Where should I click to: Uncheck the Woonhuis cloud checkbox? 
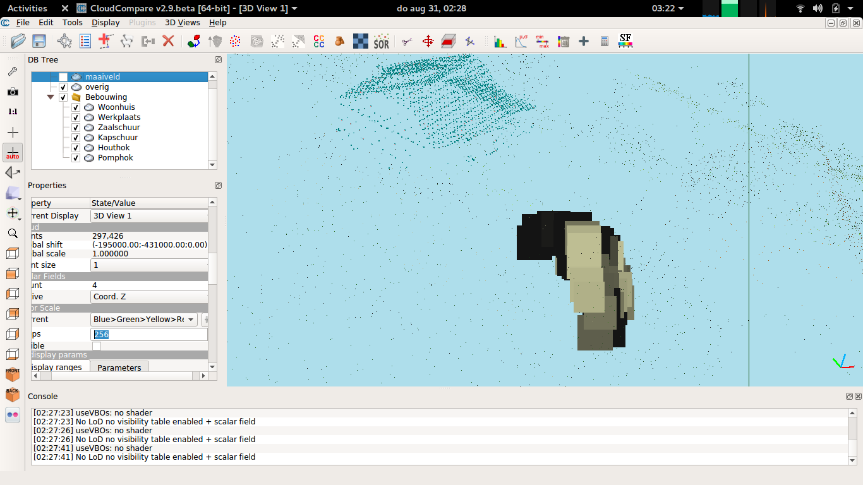pos(76,107)
